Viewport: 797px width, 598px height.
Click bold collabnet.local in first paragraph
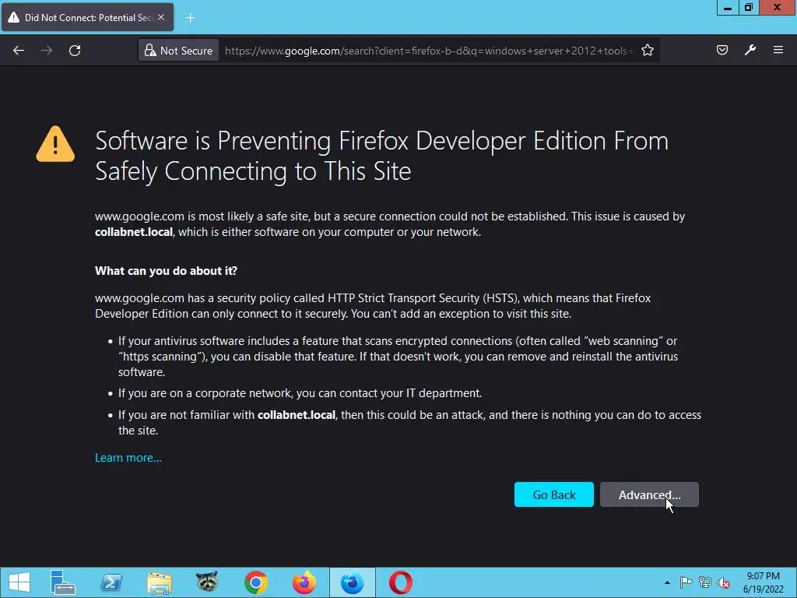(134, 232)
